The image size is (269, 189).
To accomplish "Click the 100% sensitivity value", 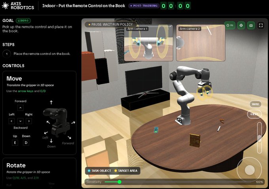I will point(259,182).
